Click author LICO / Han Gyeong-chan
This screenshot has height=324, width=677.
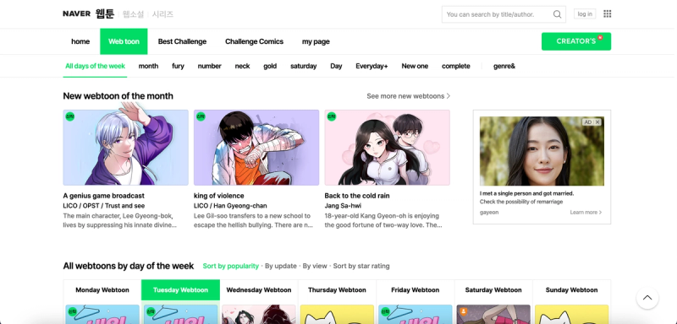coord(230,206)
